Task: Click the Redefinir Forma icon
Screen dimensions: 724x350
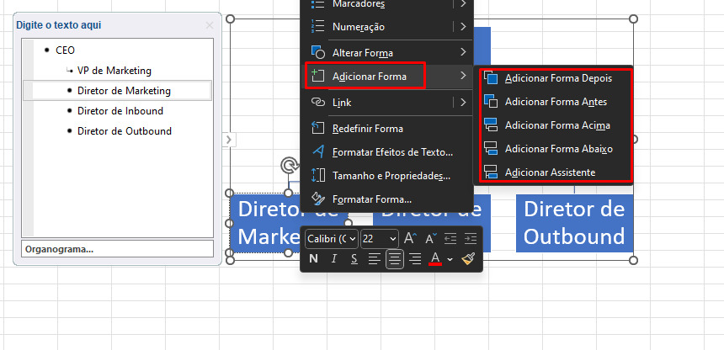Action: coord(318,129)
